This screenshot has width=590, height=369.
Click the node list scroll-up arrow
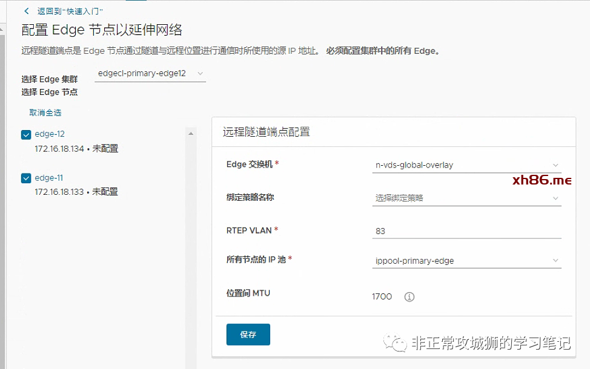pyautogui.click(x=191, y=133)
